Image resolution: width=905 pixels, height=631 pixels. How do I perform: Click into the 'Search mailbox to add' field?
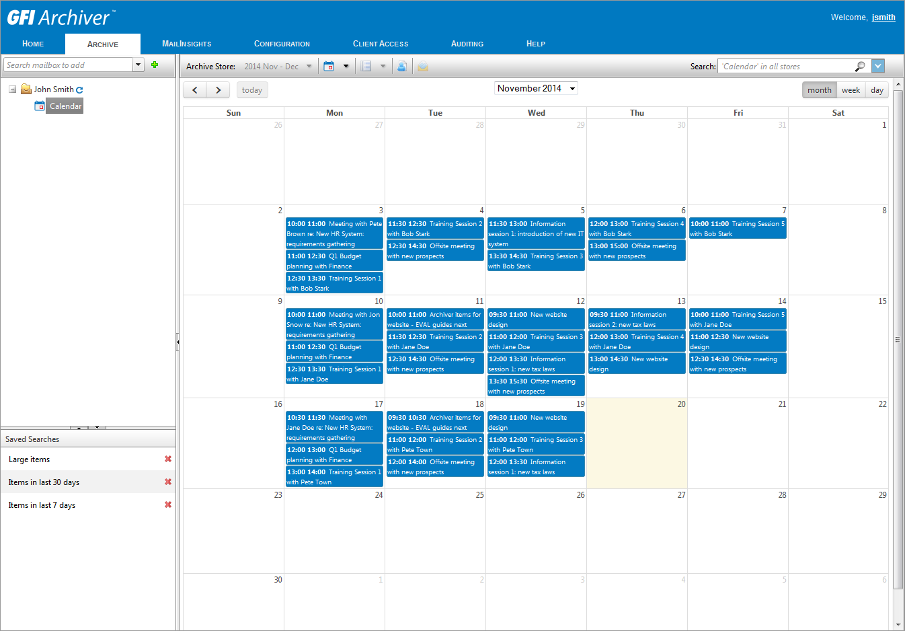point(68,65)
